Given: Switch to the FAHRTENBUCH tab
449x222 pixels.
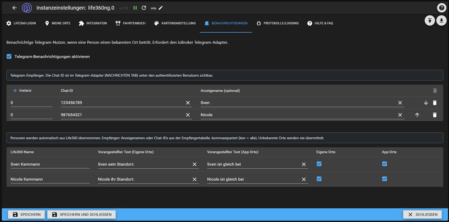Looking at the screenshot, I should click(130, 23).
